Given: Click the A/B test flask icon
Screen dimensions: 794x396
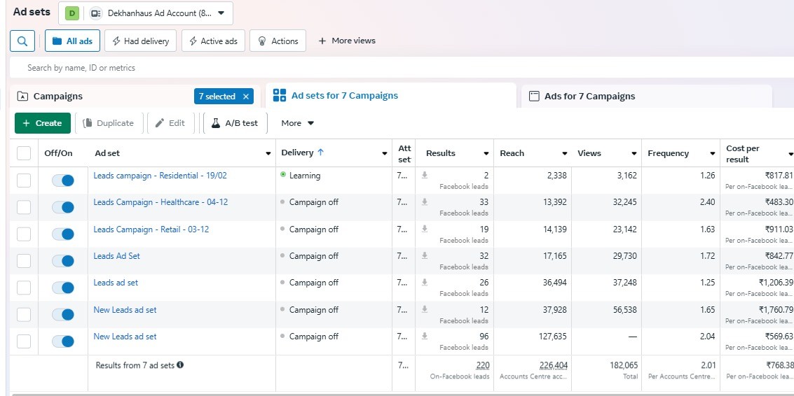Looking at the screenshot, I should pos(216,123).
